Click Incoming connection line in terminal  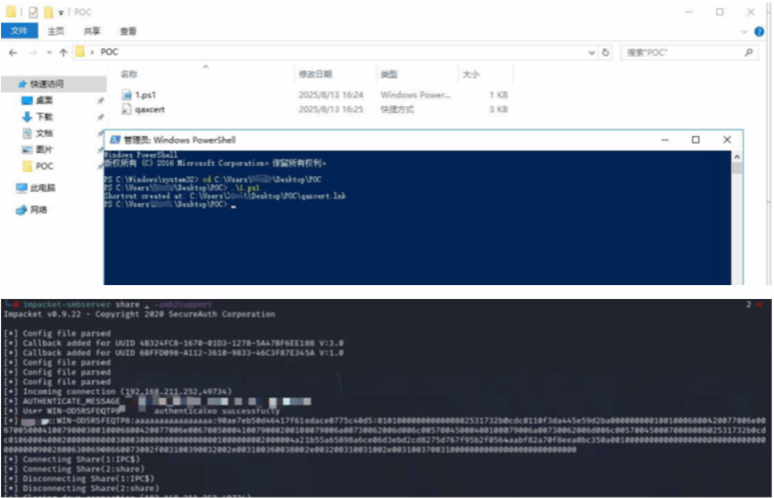[117, 392]
